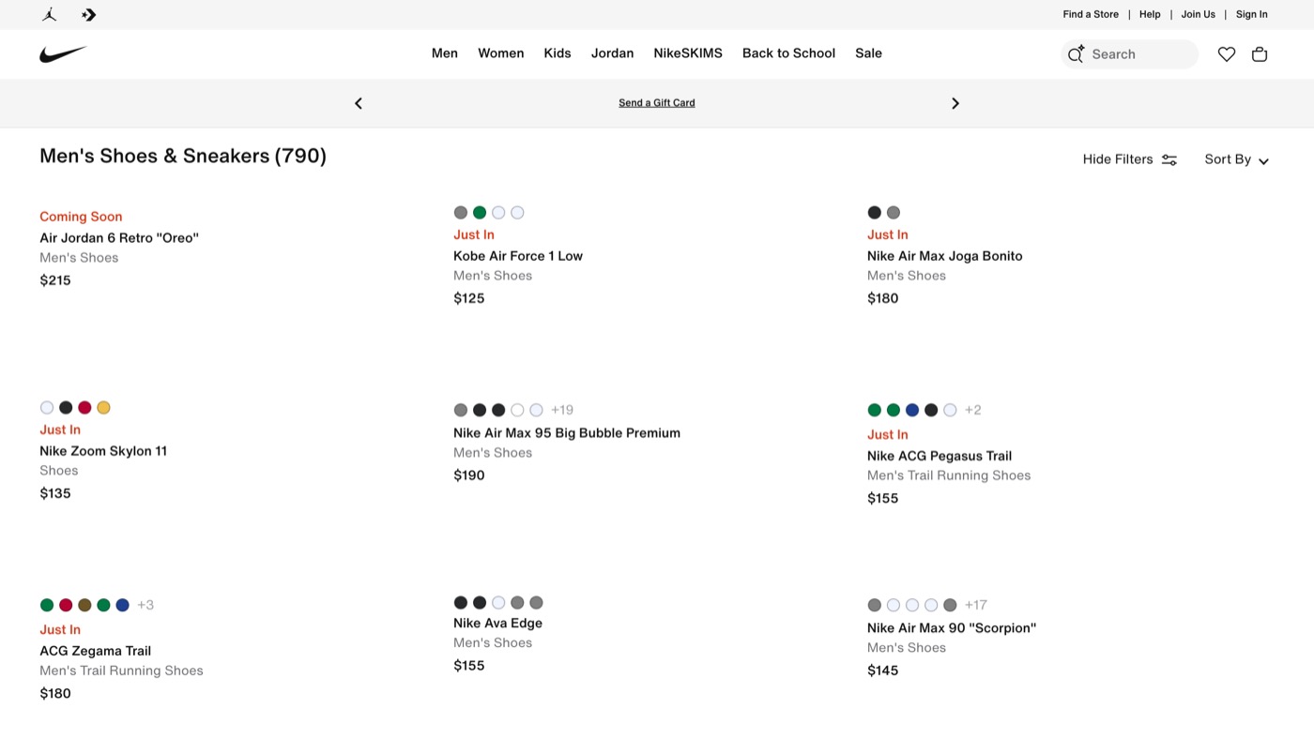Click the search magnifier icon
This screenshot has height=738, width=1314.
[1076, 54]
